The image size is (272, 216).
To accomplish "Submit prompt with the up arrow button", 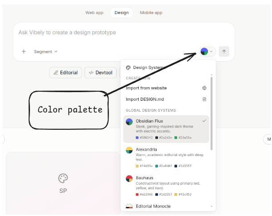I will click(x=224, y=51).
